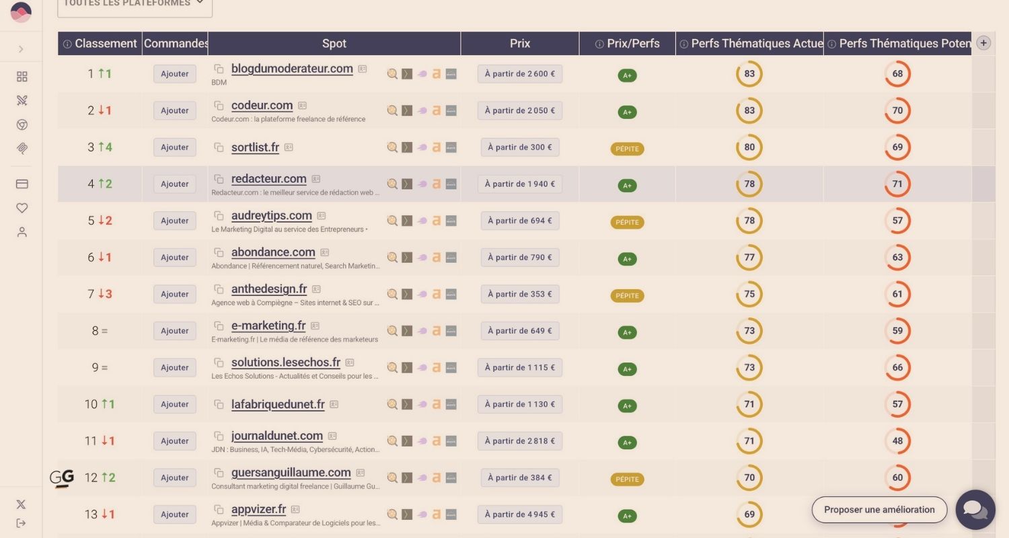The image size is (1009, 538).
Task: Sort by Perfs Thématiques Actuelles header
Action: pos(750,44)
